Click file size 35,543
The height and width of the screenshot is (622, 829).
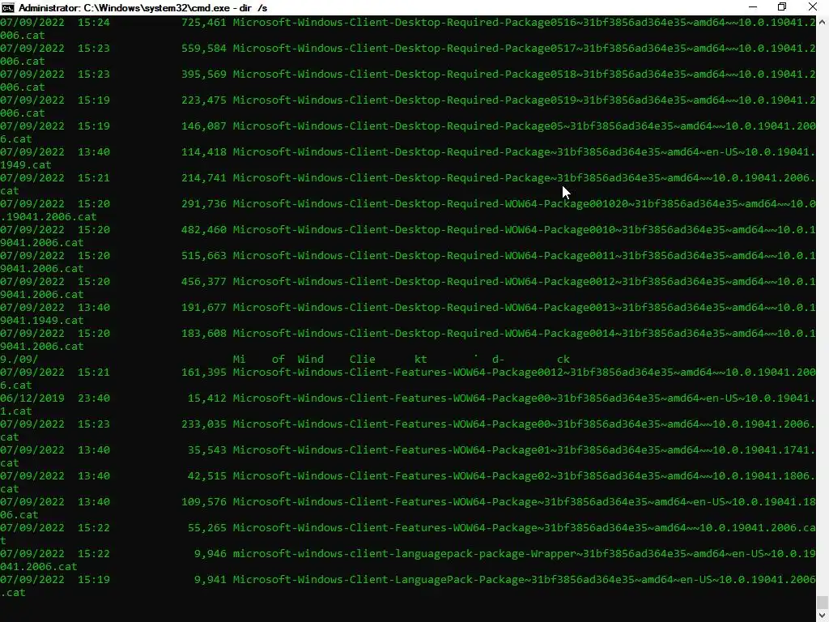point(206,450)
